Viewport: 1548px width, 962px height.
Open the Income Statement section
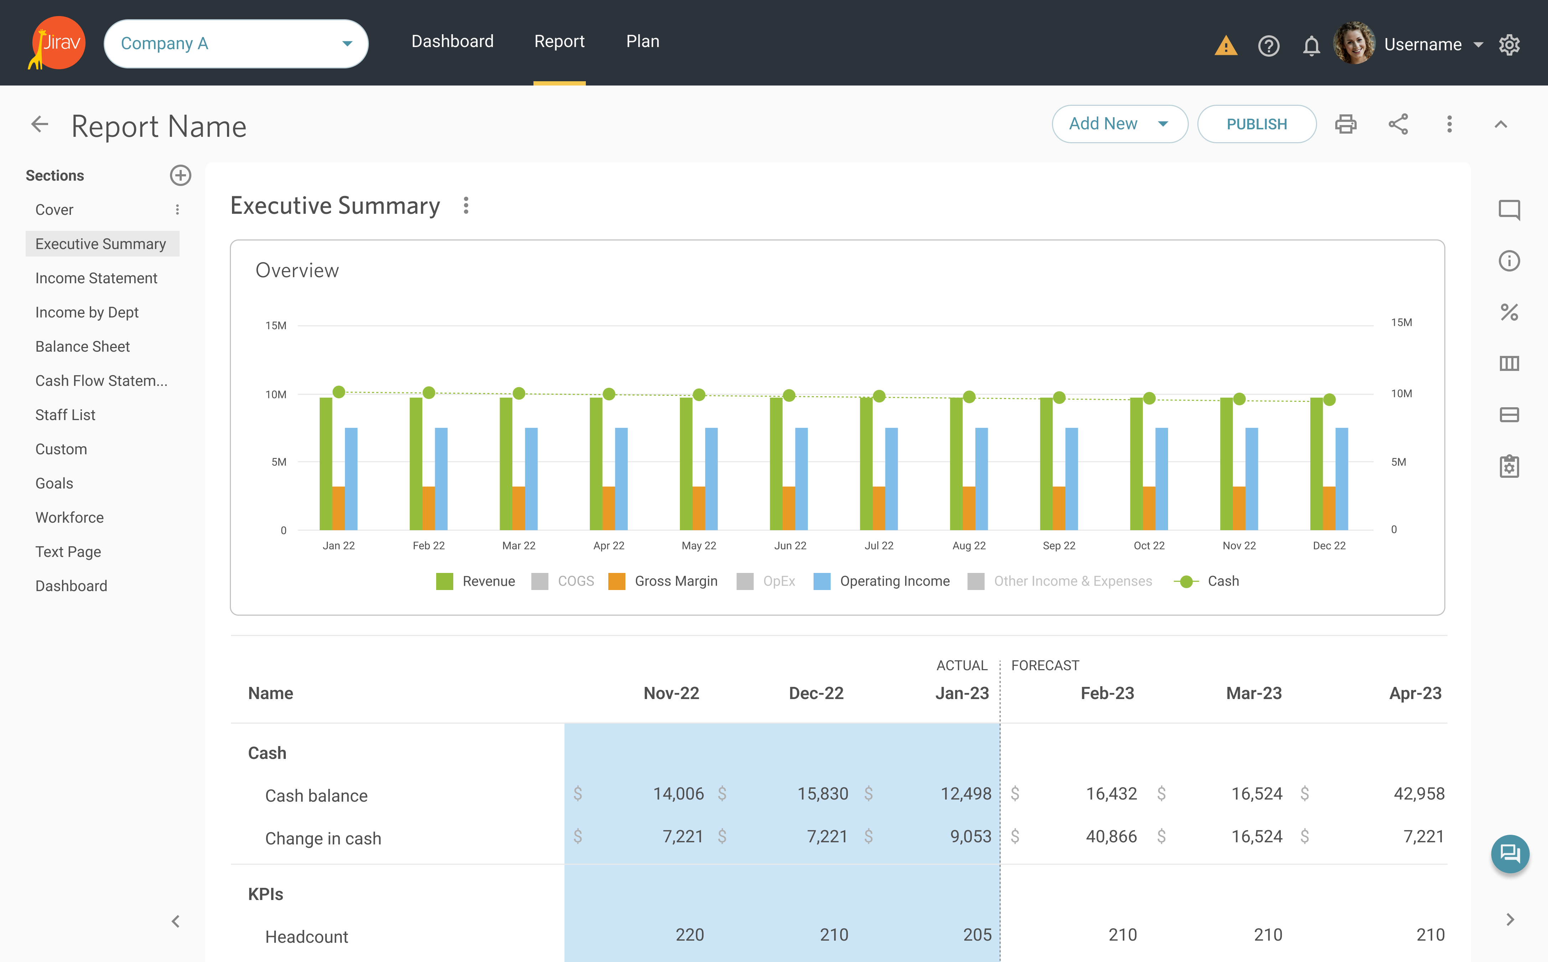click(x=96, y=278)
